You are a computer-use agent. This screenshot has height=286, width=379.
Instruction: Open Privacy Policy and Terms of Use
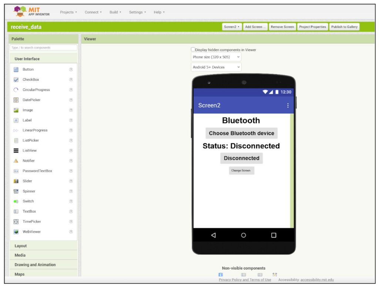point(245,279)
